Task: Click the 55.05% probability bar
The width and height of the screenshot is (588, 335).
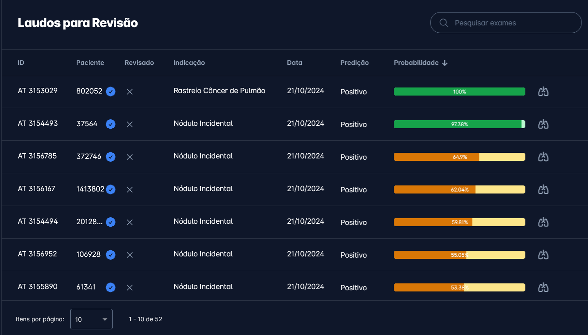Action: point(459,255)
